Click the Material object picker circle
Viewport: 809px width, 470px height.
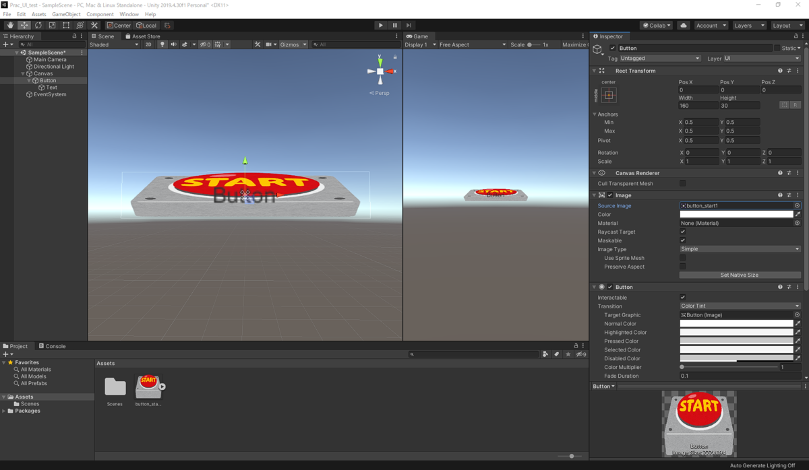click(x=798, y=223)
